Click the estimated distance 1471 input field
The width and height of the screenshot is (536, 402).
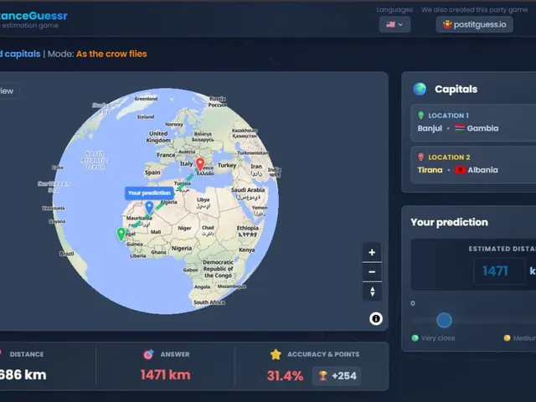(x=499, y=271)
